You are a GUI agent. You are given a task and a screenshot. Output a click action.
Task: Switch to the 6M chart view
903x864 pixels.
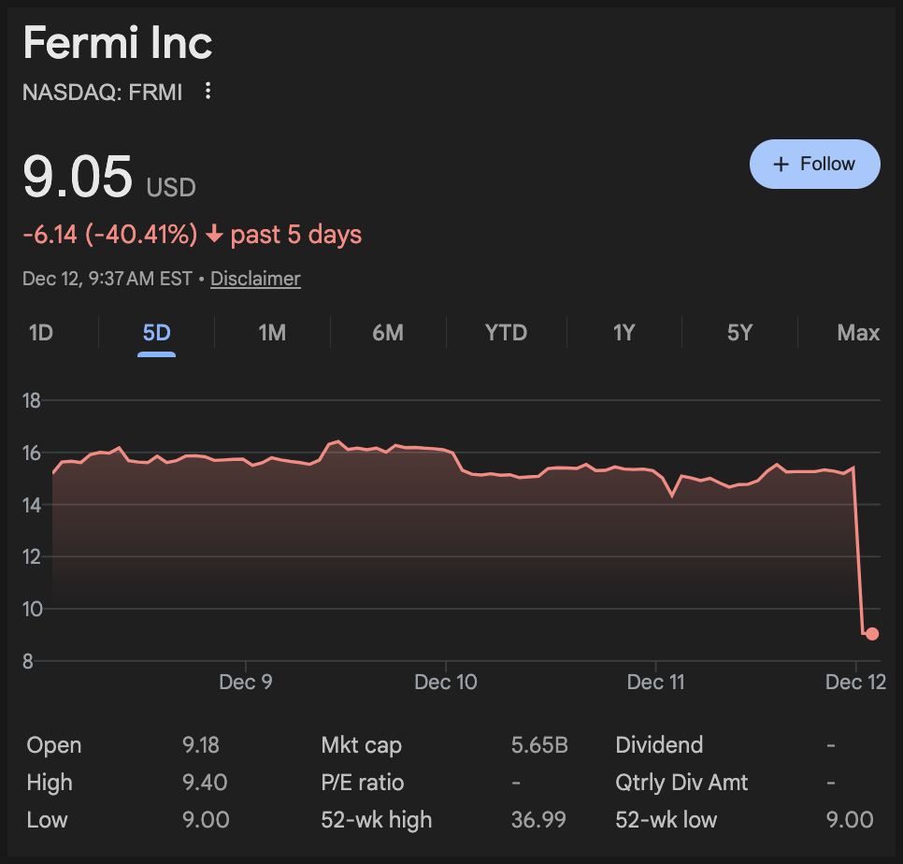387,333
